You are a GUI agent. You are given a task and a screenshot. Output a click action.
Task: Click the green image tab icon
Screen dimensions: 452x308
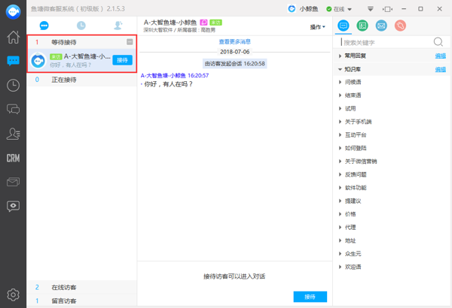[x=362, y=26]
